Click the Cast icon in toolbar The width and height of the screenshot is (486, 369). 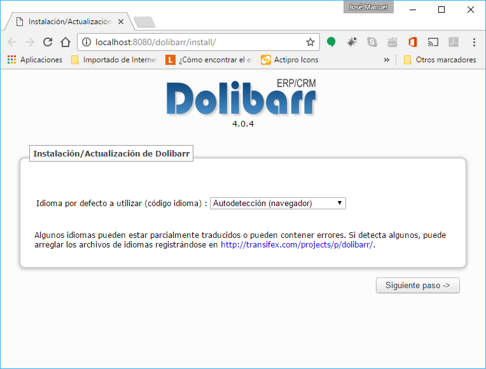coord(433,42)
